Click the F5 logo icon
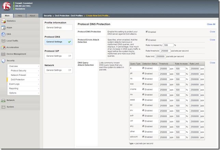The image size is (220, 150). [x=6, y=6]
